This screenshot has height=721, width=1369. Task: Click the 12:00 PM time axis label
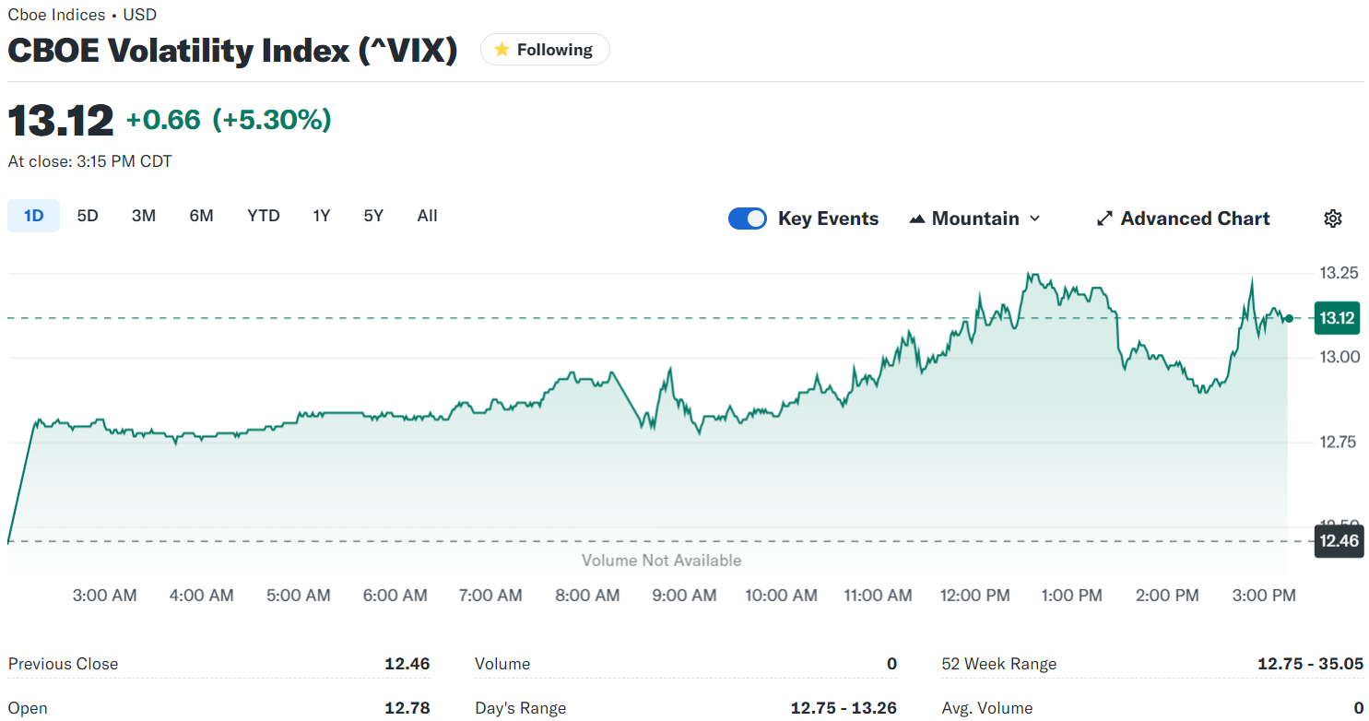tap(975, 596)
